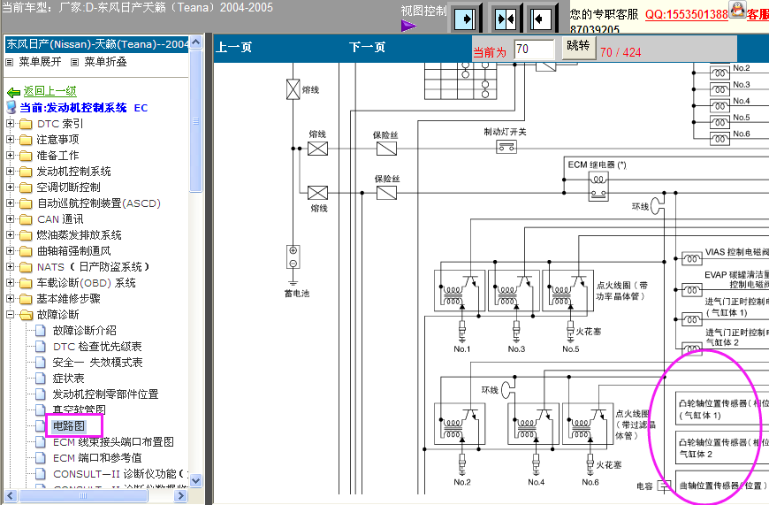Click the folder icon for 注意事项
The height and width of the screenshot is (505, 769).
tap(26, 140)
